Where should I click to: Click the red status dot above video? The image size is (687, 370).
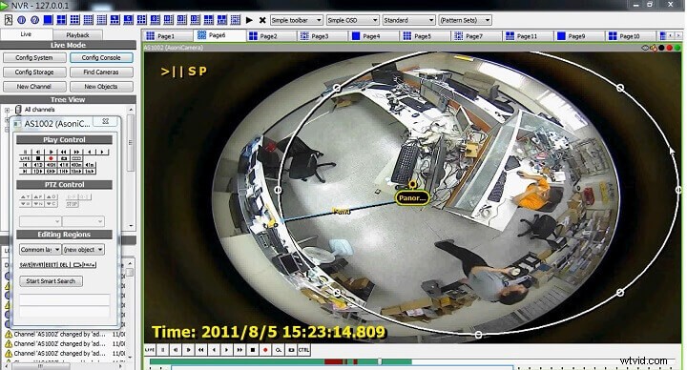click(x=670, y=48)
